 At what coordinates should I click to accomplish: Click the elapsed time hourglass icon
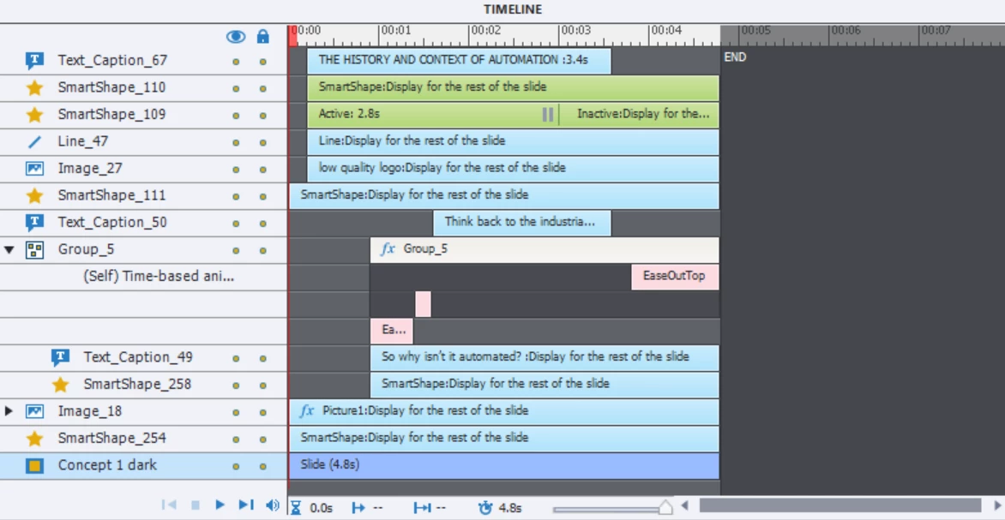click(296, 508)
